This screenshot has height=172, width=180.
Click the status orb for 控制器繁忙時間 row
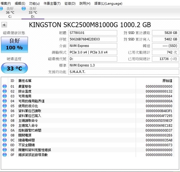(x=4, y=130)
